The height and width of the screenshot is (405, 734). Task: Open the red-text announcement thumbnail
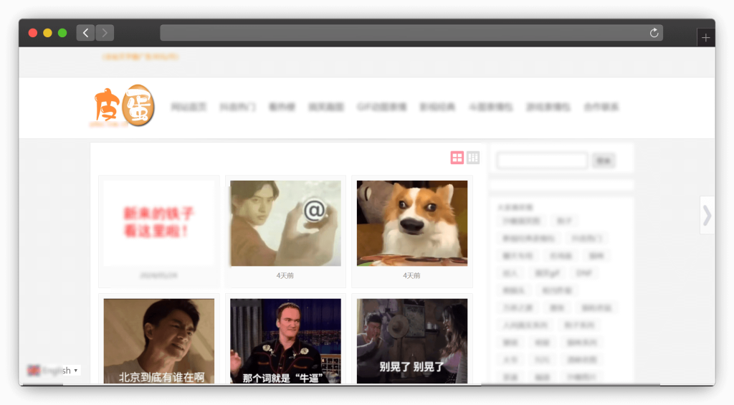(158, 224)
